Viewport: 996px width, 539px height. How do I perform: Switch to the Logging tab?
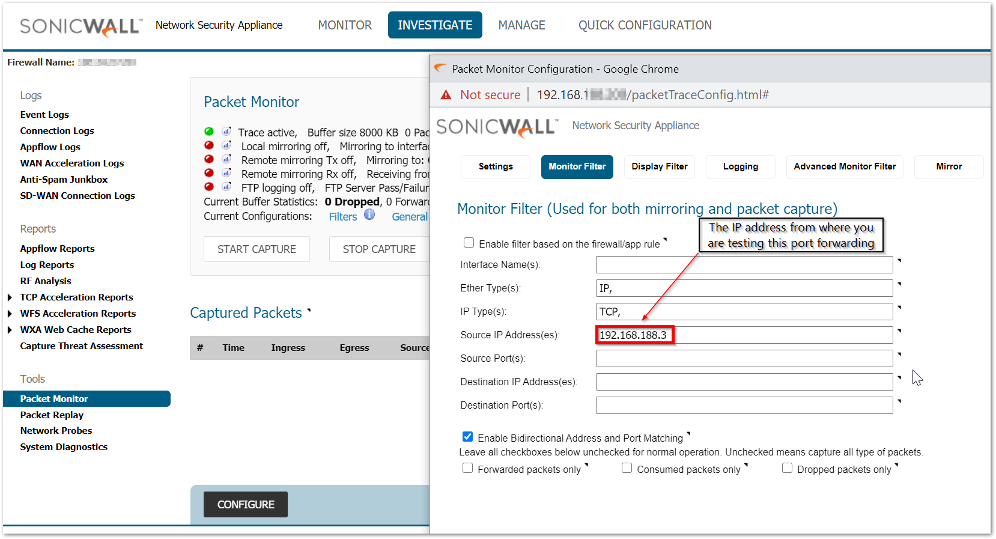pos(741,166)
